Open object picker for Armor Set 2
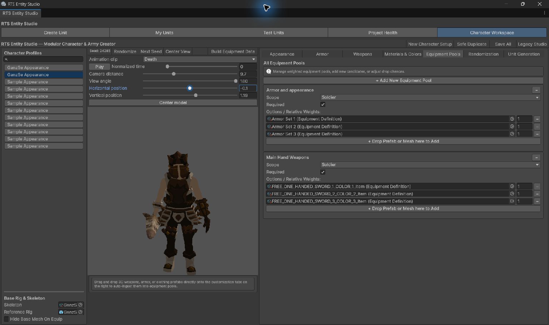549x325 pixels. [x=512, y=127]
